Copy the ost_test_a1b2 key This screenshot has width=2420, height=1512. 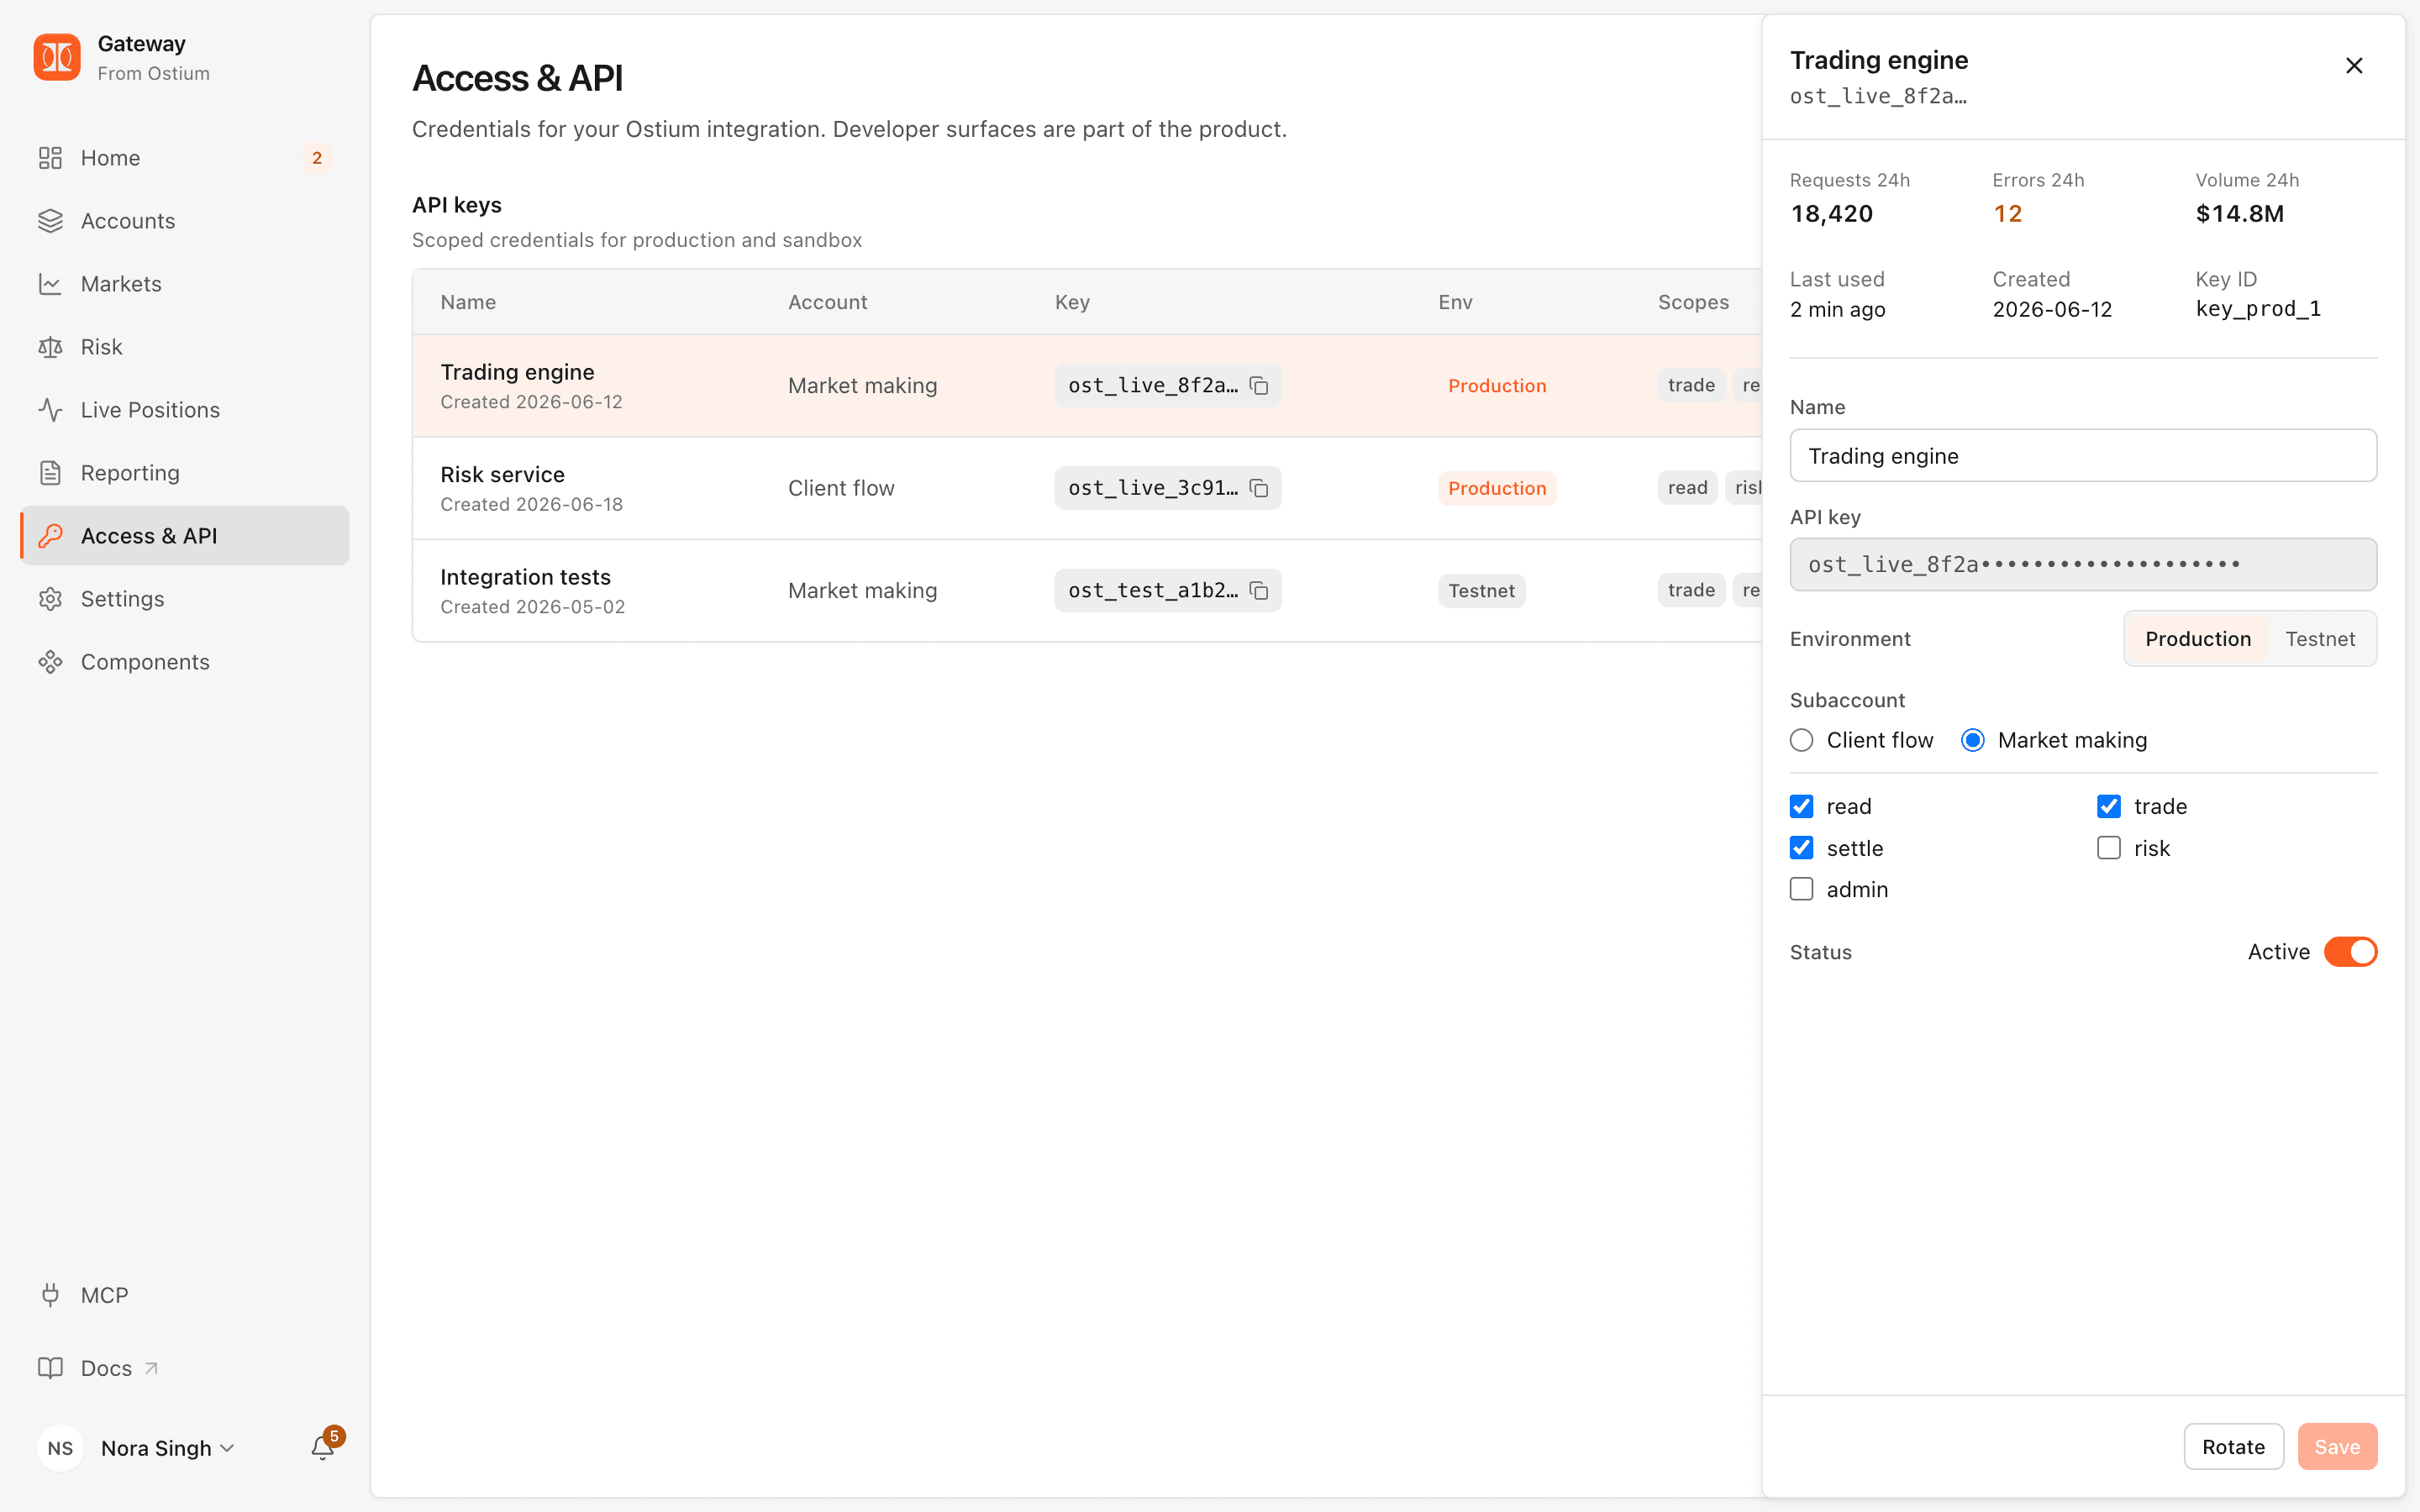click(x=1259, y=591)
